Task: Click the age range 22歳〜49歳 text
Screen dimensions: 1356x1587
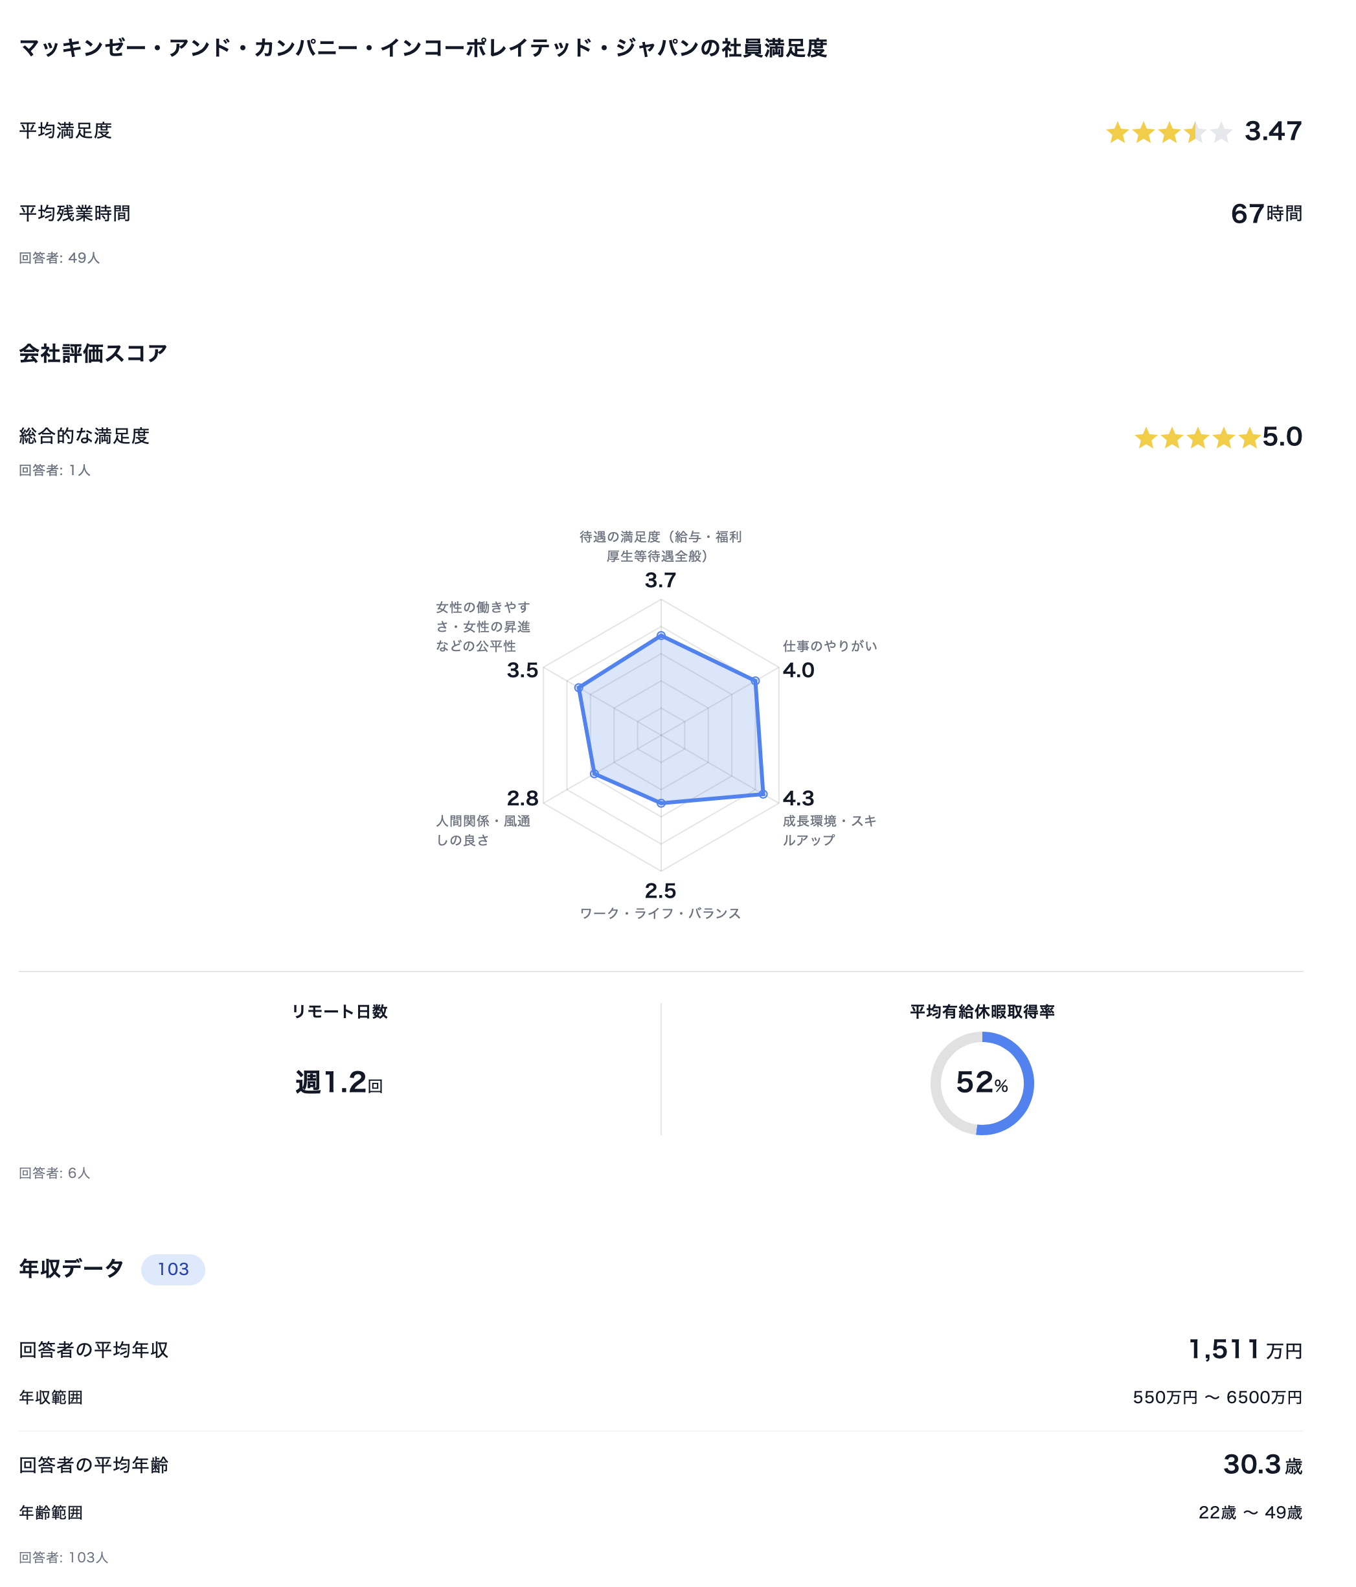Action: click(x=1250, y=1513)
